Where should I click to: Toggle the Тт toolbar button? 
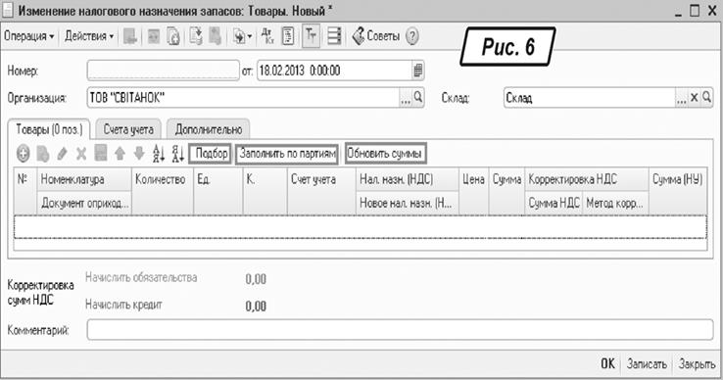[x=311, y=36]
